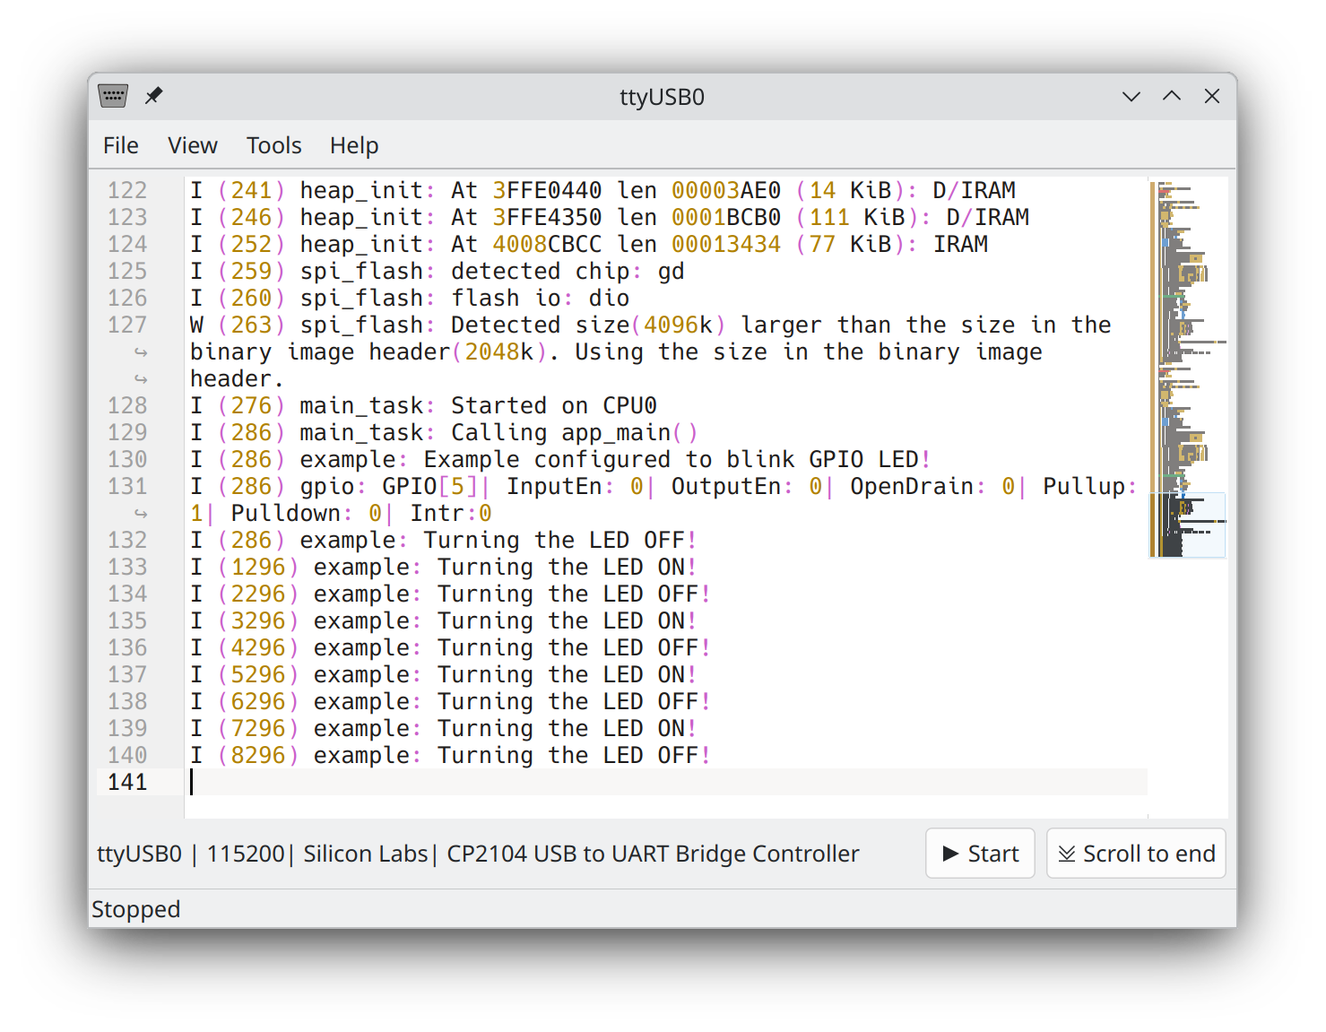1326x1032 pixels.
Task: Open the View menu
Action: (x=193, y=145)
